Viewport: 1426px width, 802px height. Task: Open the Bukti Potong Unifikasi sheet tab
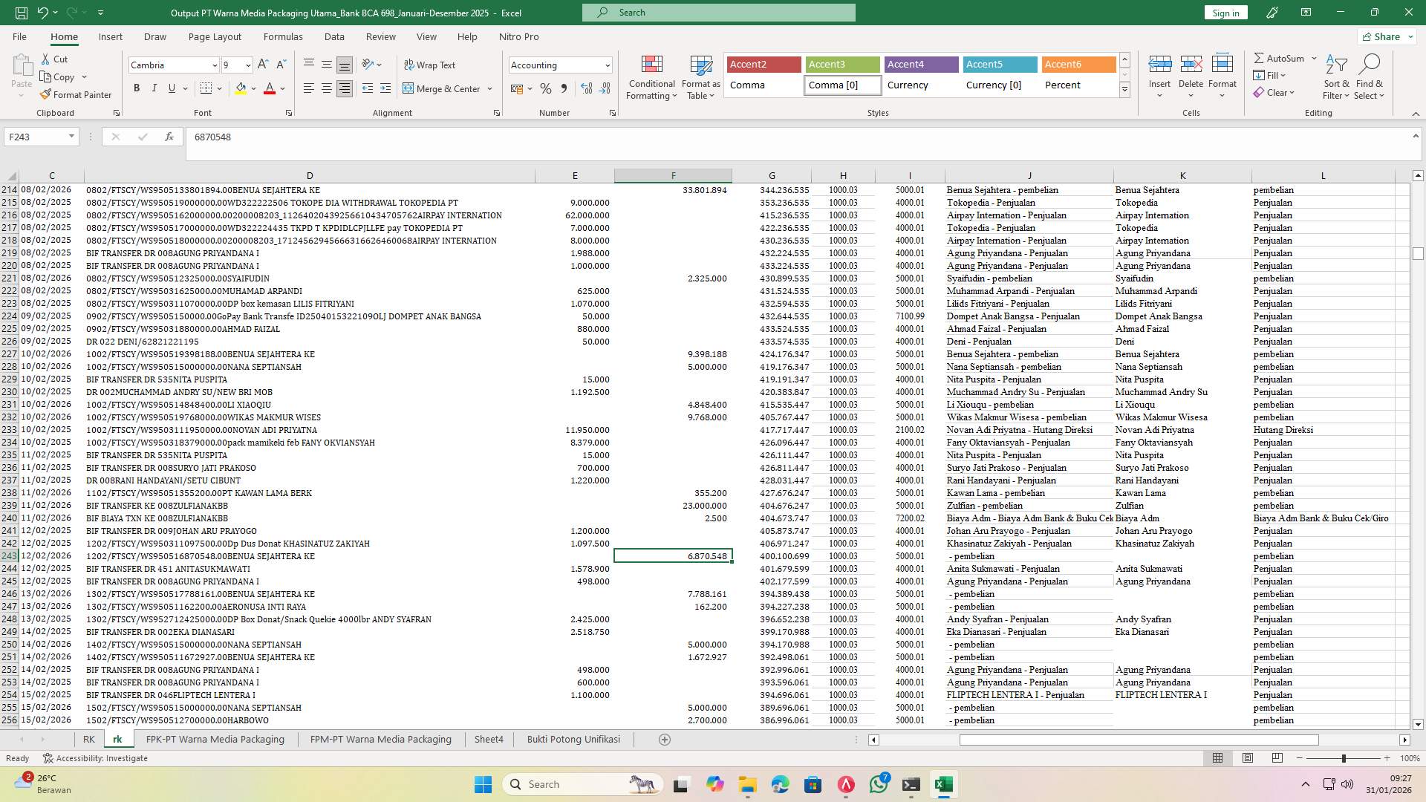573,739
